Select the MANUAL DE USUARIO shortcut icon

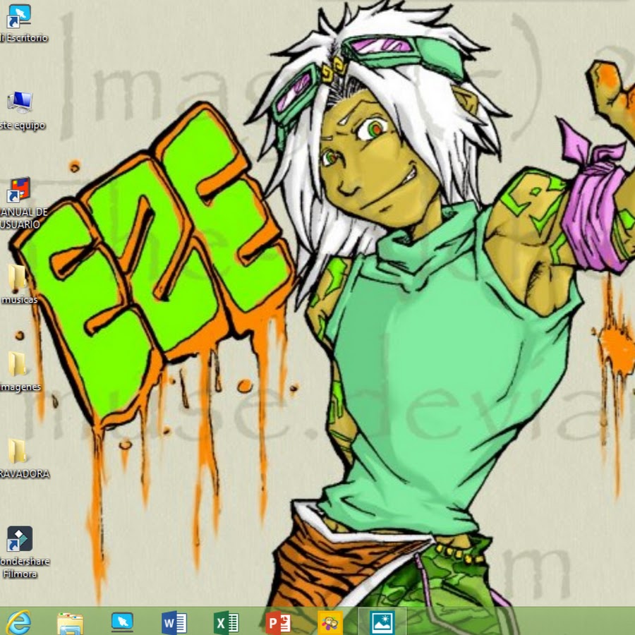tap(19, 190)
